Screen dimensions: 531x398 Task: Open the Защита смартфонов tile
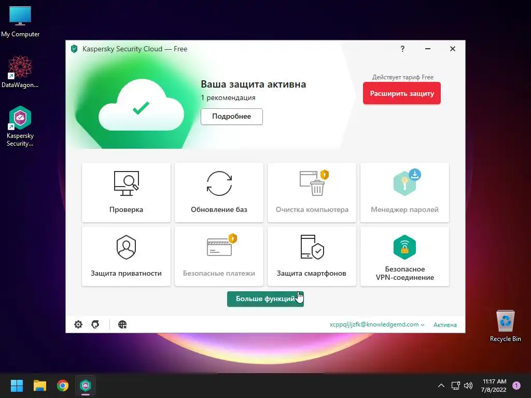tap(312, 256)
